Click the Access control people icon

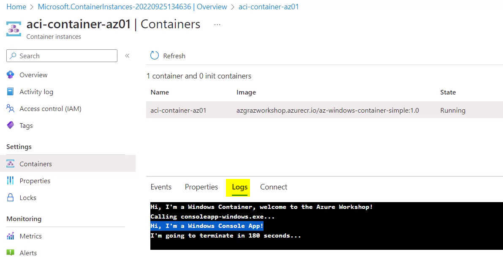[10, 108]
